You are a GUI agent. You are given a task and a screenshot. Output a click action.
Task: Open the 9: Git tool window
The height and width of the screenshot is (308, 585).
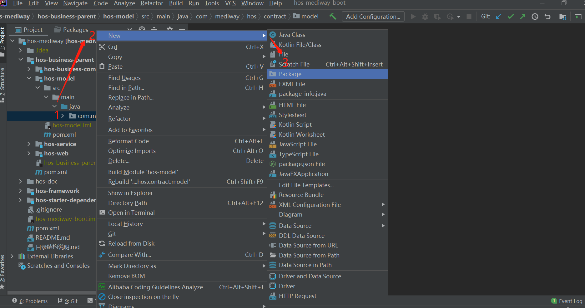click(x=68, y=301)
